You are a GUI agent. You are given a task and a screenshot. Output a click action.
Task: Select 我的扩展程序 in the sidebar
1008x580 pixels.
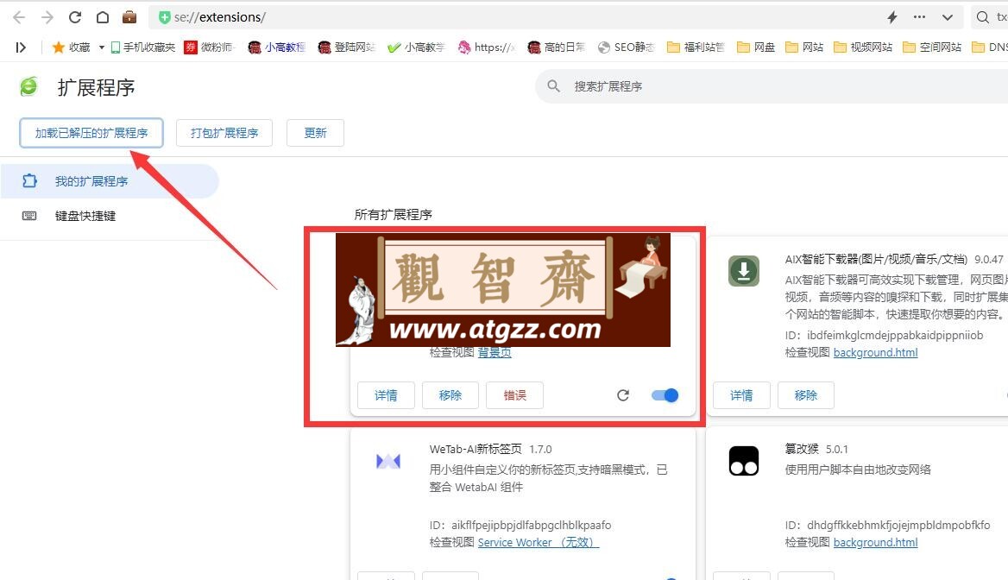[110, 181]
